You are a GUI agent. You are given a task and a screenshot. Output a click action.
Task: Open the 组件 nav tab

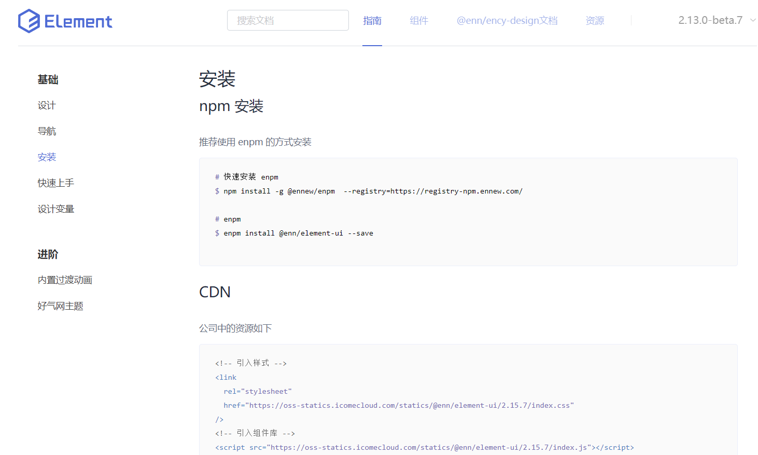pyautogui.click(x=419, y=21)
